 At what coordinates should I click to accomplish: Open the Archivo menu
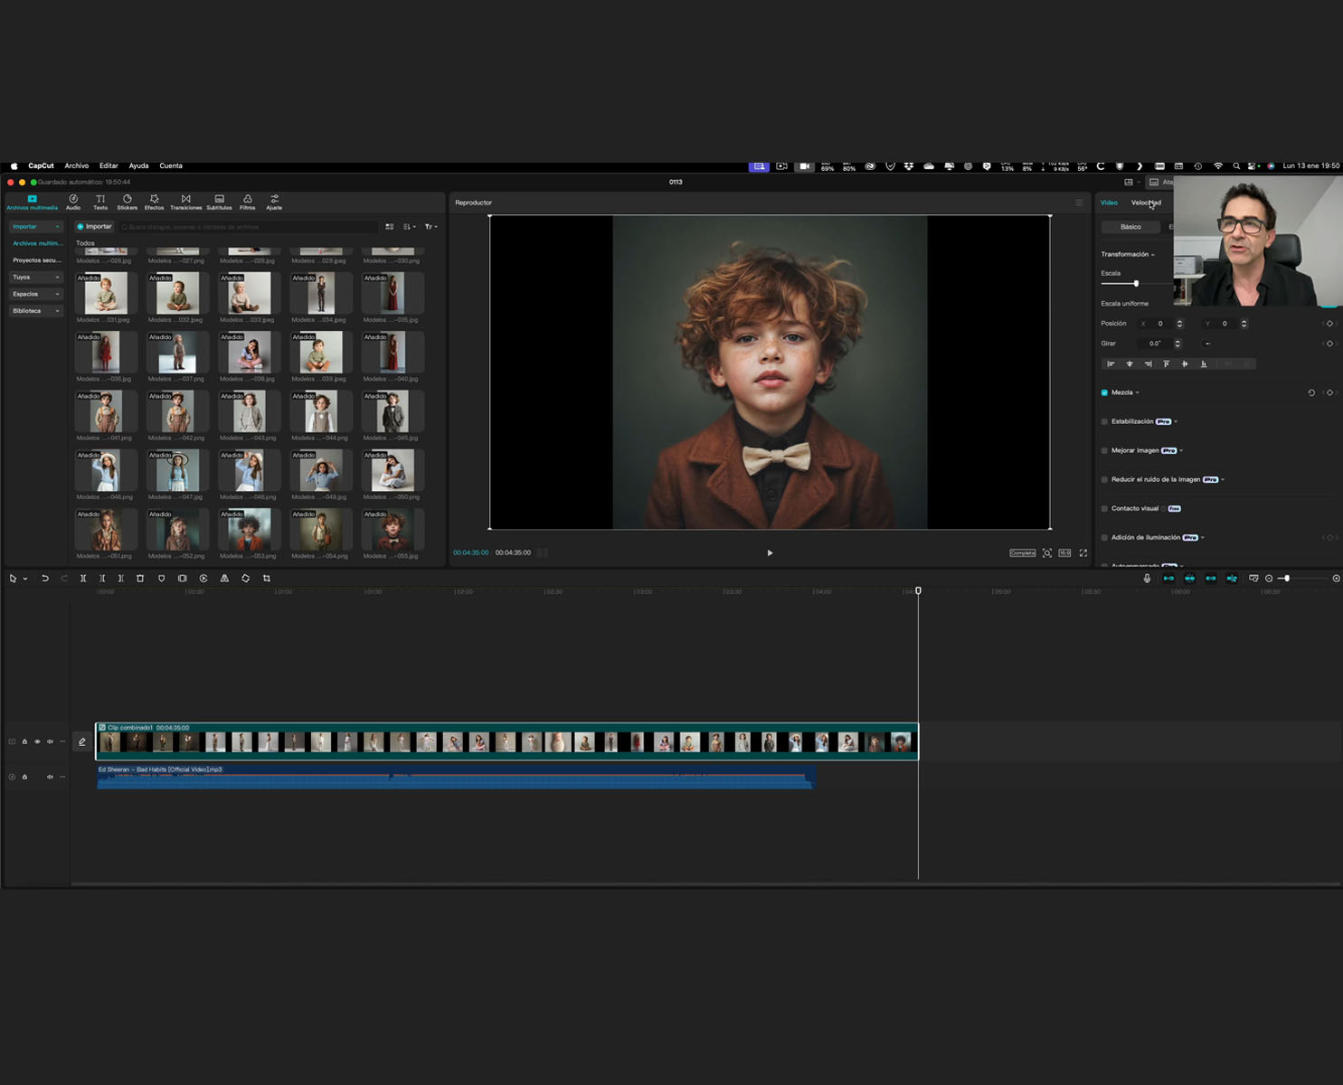point(77,166)
